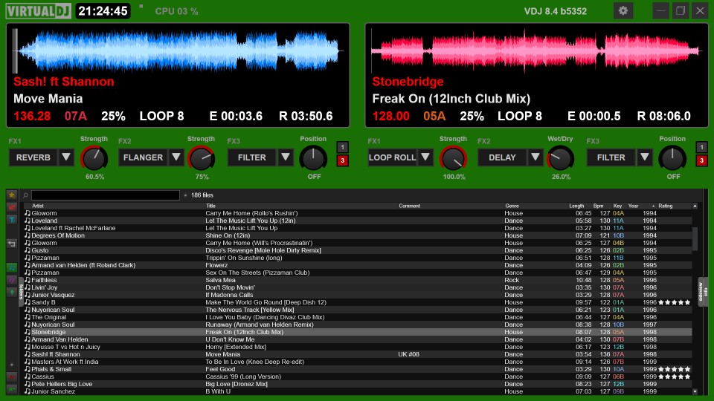Open VirtualDJ settings gear
Image resolution: width=714 pixels, height=401 pixels.
623,10
